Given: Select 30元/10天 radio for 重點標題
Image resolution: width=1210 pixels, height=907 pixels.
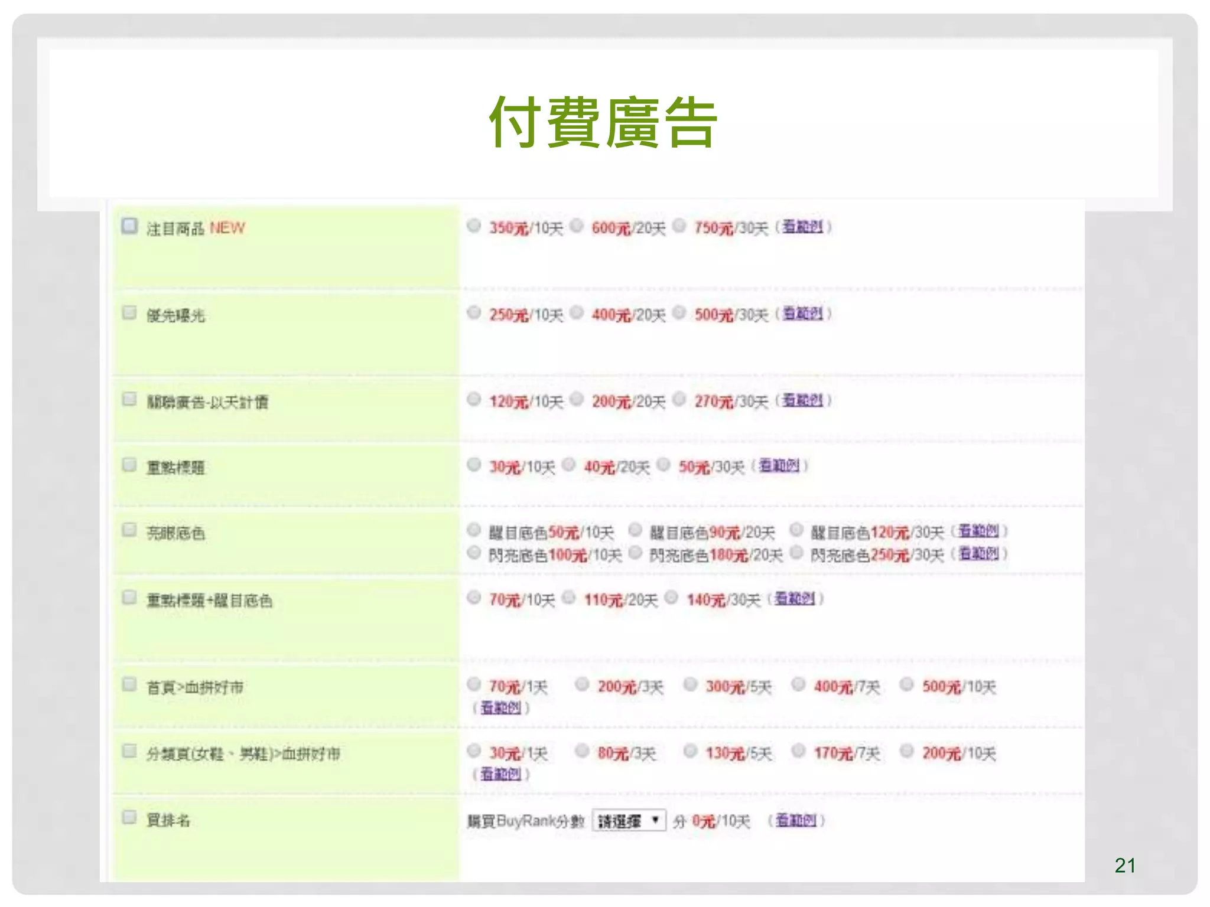Looking at the screenshot, I should (474, 465).
